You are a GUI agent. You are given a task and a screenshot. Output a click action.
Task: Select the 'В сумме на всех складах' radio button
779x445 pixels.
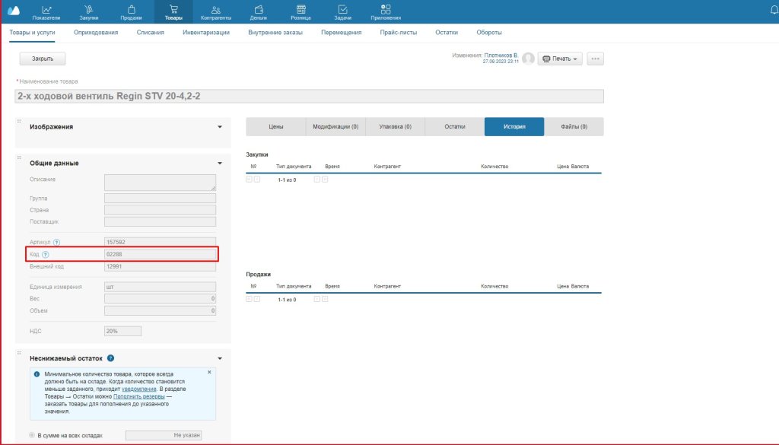pos(32,435)
